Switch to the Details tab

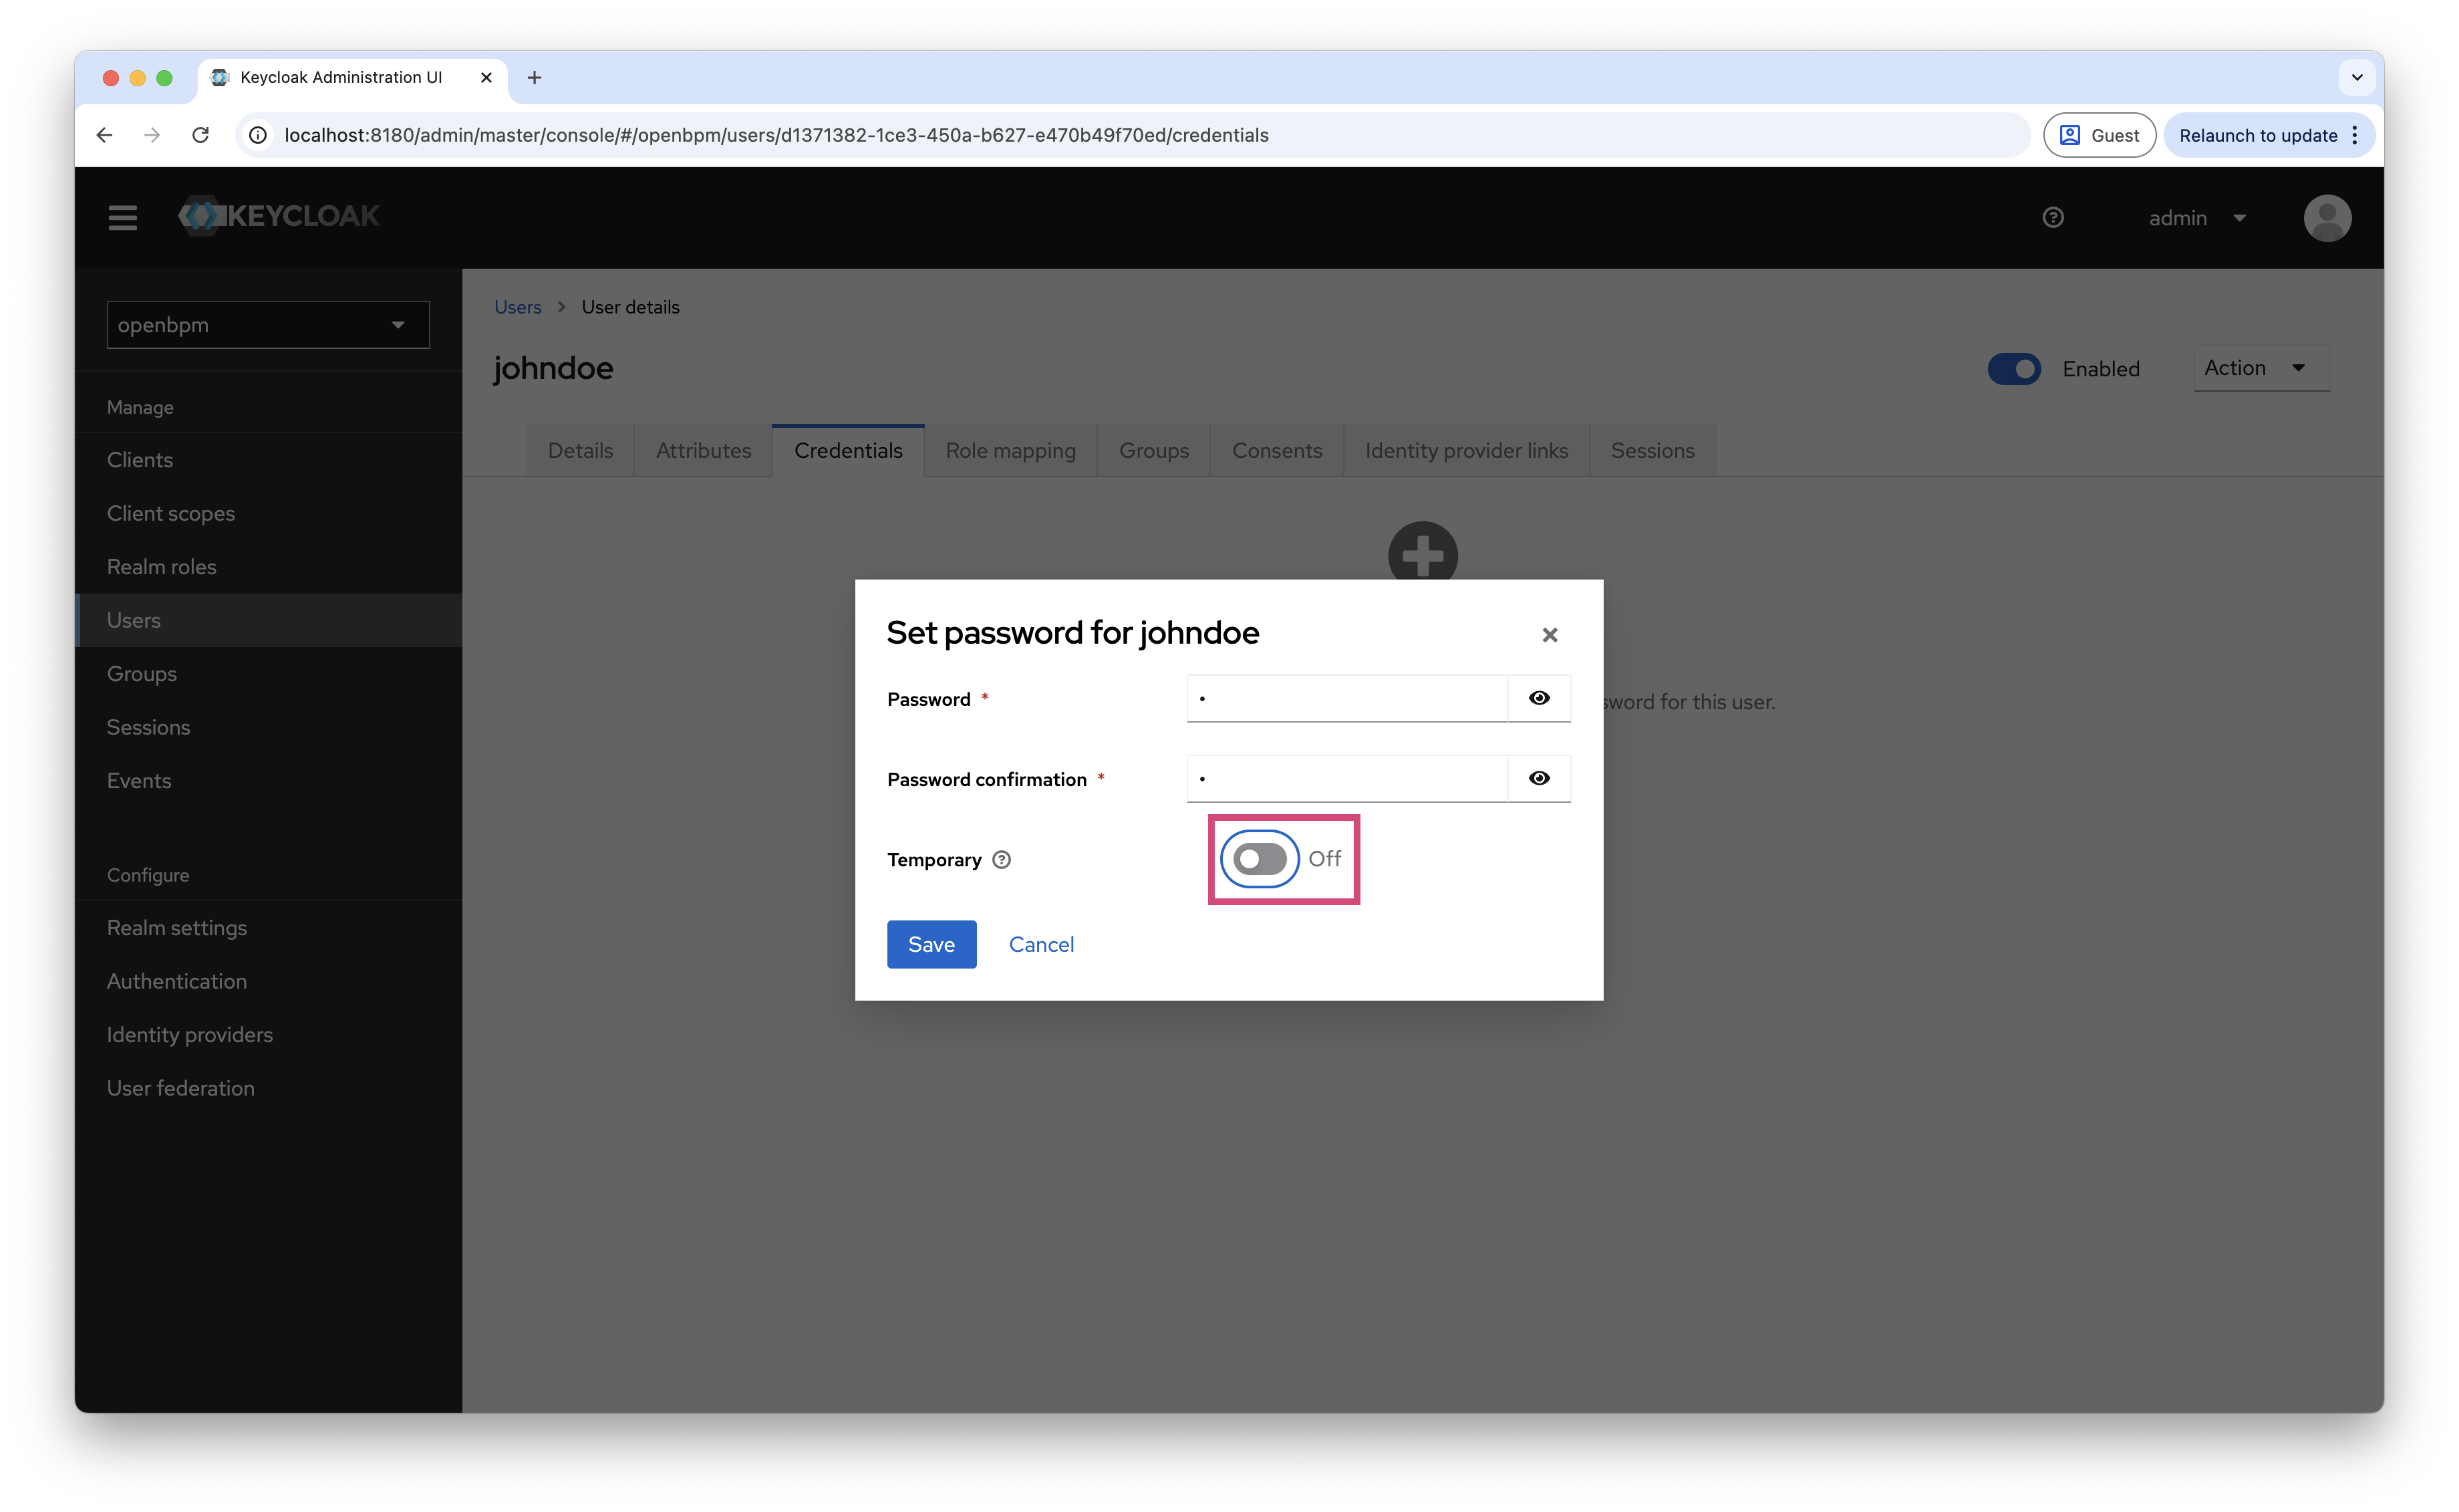[x=580, y=451]
